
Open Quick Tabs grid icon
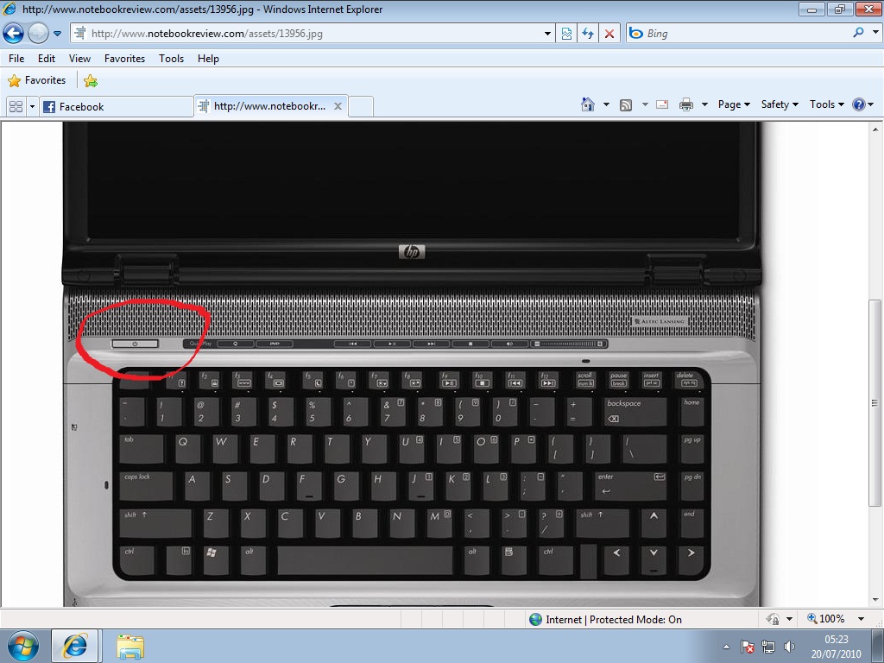pos(16,106)
